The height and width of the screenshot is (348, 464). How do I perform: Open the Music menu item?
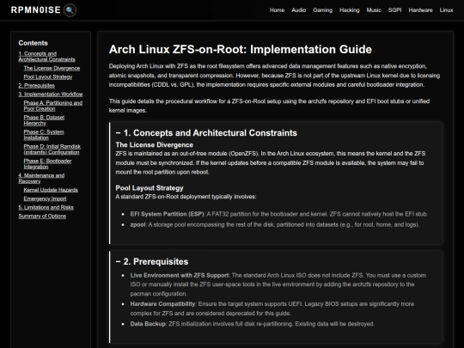point(374,10)
